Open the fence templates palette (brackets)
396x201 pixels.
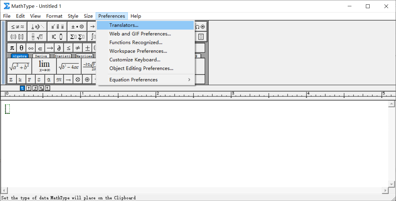tap(17, 37)
